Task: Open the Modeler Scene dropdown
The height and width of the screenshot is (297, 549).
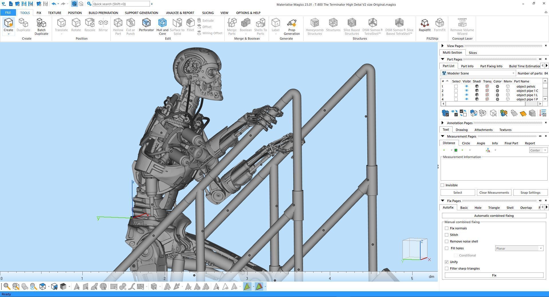Action: pyautogui.click(x=478, y=73)
